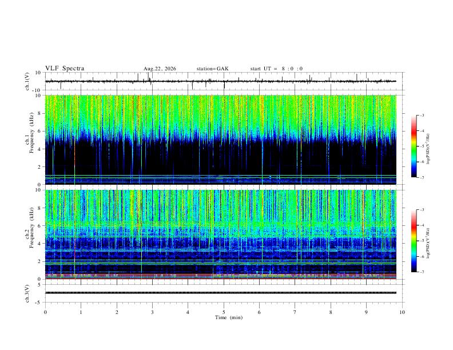Click the ch.2 spectrogram lower colorbar

tap(414, 241)
